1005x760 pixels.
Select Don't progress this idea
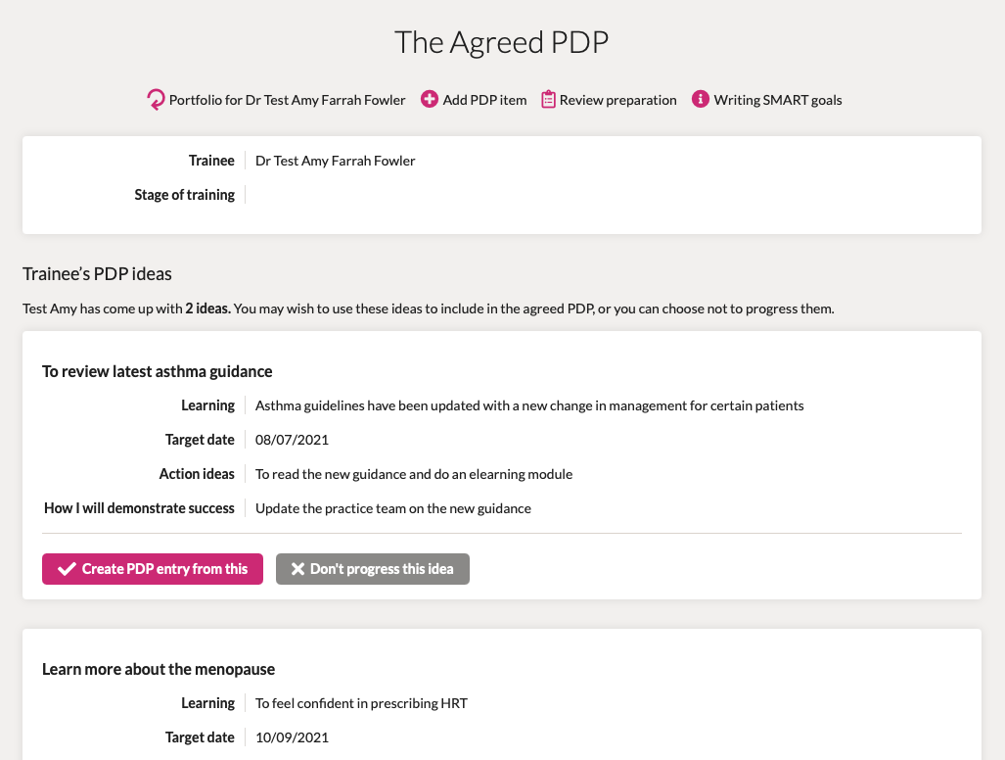point(373,569)
